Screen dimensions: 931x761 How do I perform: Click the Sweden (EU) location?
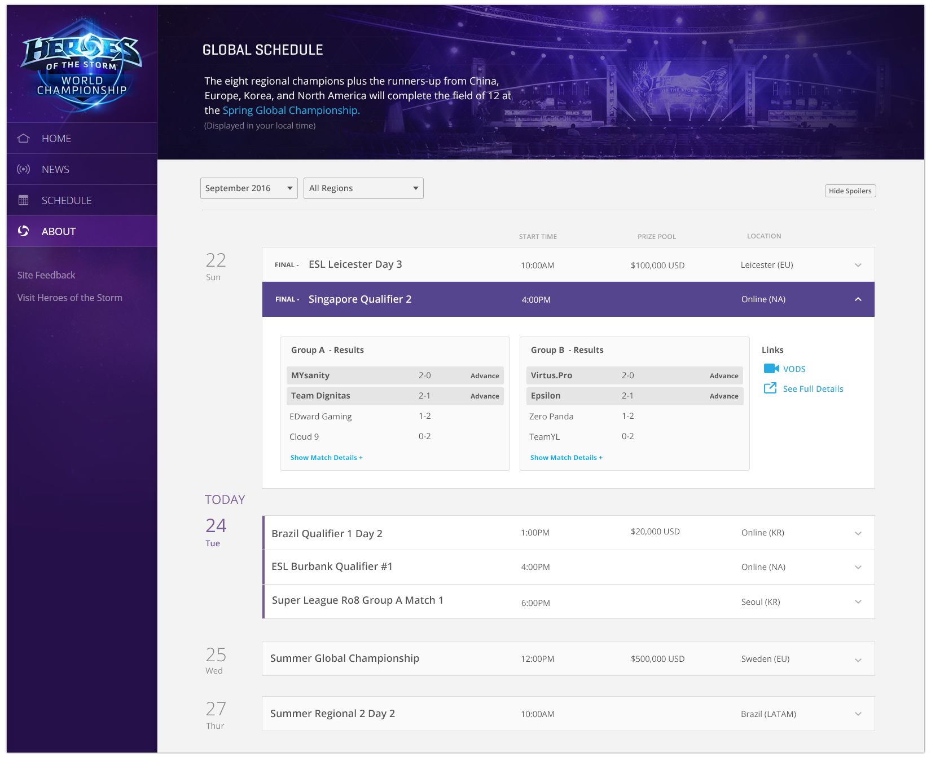click(x=765, y=659)
